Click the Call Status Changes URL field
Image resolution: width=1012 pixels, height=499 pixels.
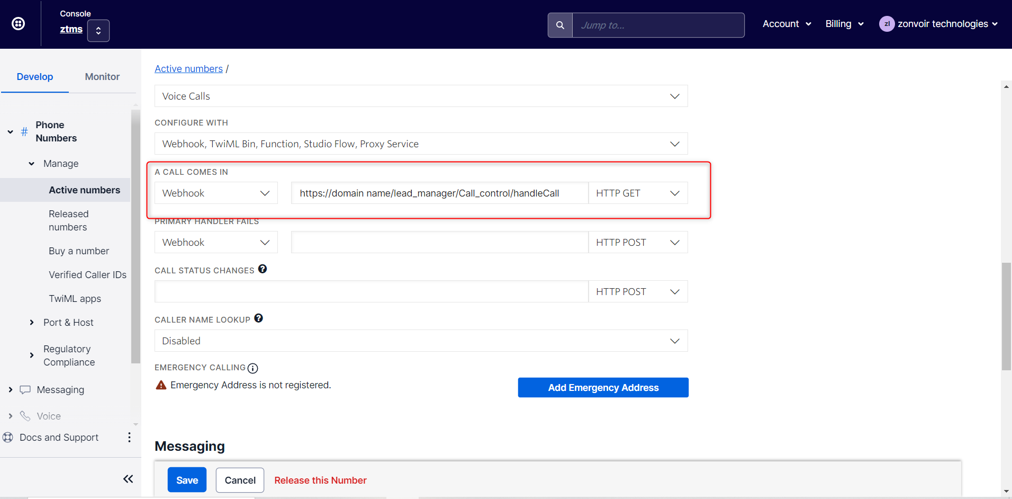[372, 291]
